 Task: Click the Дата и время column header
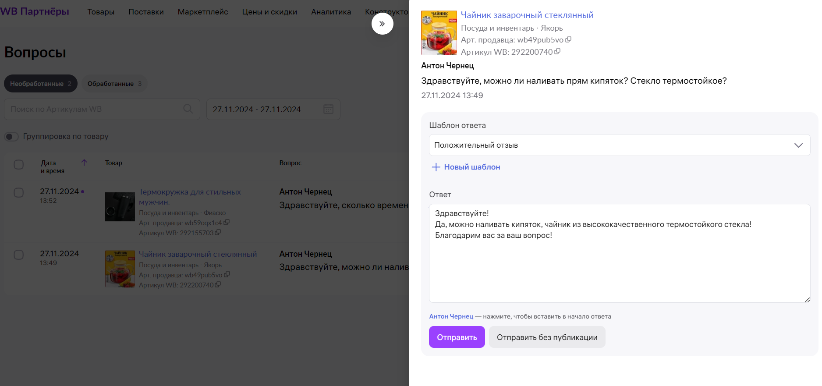[x=53, y=166]
